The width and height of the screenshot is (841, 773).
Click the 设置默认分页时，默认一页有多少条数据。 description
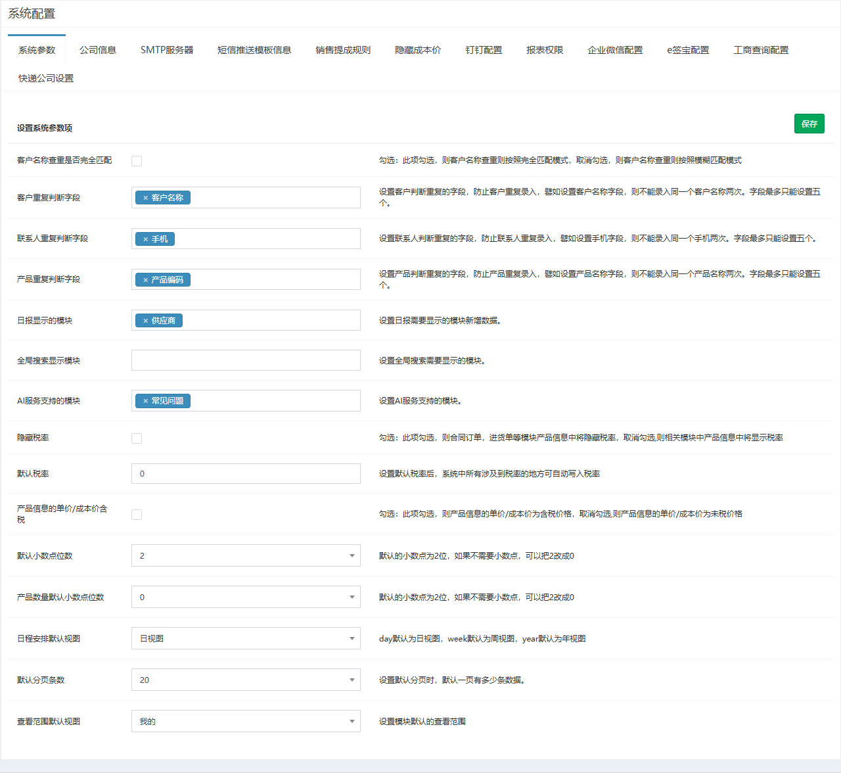(453, 680)
